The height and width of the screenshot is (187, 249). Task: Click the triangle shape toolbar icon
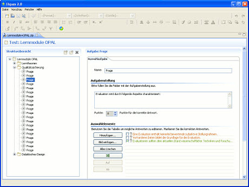click(x=213, y=22)
